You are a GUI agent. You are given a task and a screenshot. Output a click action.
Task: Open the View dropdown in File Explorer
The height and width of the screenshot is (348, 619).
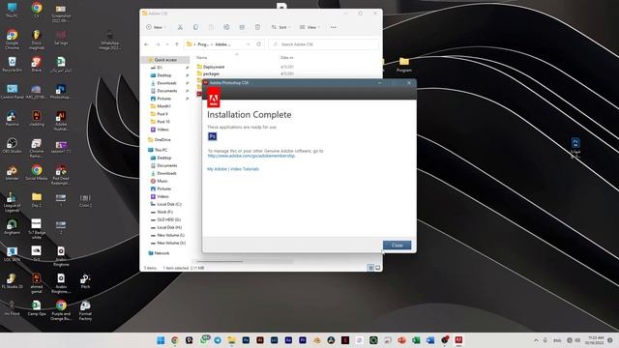[x=309, y=27]
